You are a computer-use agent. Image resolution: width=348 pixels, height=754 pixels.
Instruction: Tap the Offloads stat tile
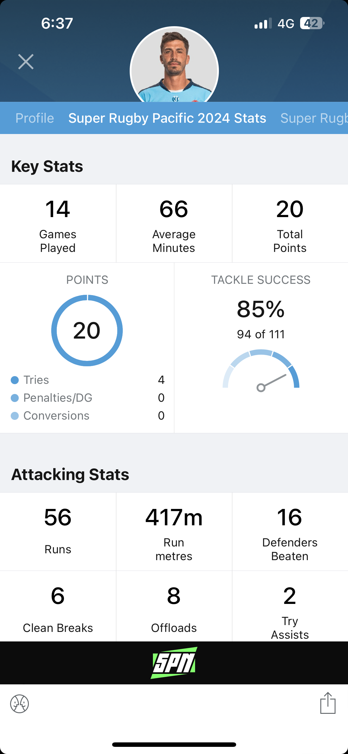[174, 606]
